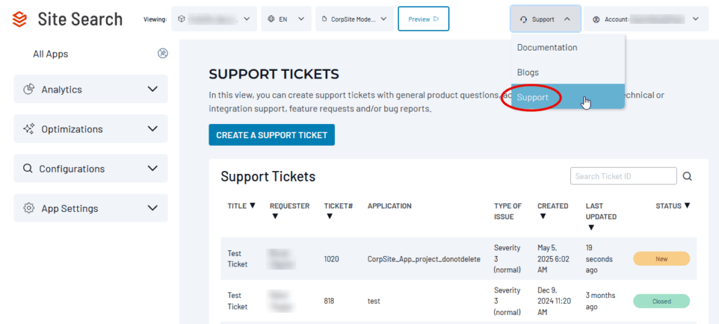Screen dimensions: 719x324
Task: Click the globe icon in language selector
Action: point(270,19)
